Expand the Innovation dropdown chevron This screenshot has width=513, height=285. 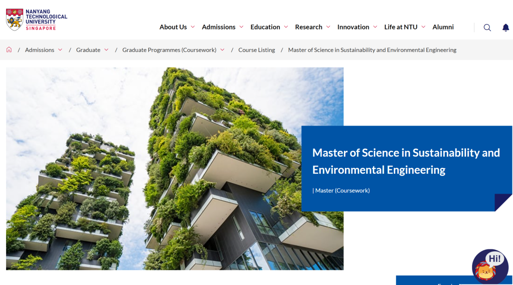[375, 27]
